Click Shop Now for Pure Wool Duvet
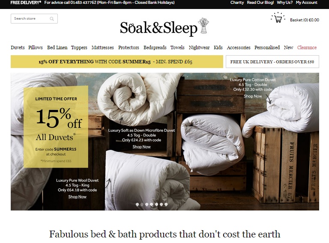Viewport: 329px width, 243px height. (x=77, y=197)
